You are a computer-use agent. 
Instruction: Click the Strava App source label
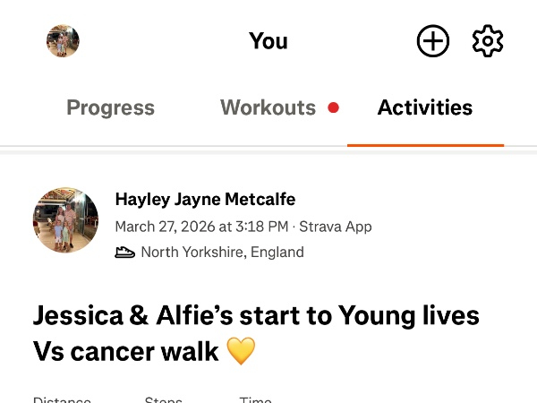click(335, 227)
